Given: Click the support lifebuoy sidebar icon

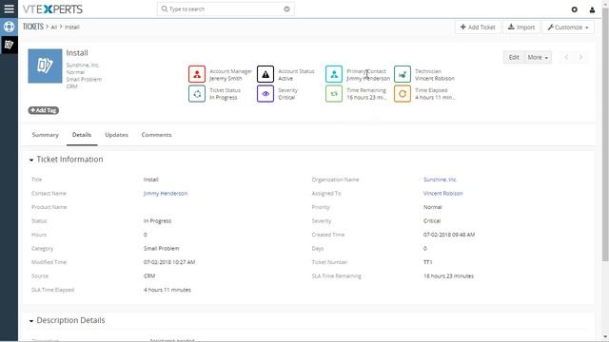Looking at the screenshot, I should [9, 27].
